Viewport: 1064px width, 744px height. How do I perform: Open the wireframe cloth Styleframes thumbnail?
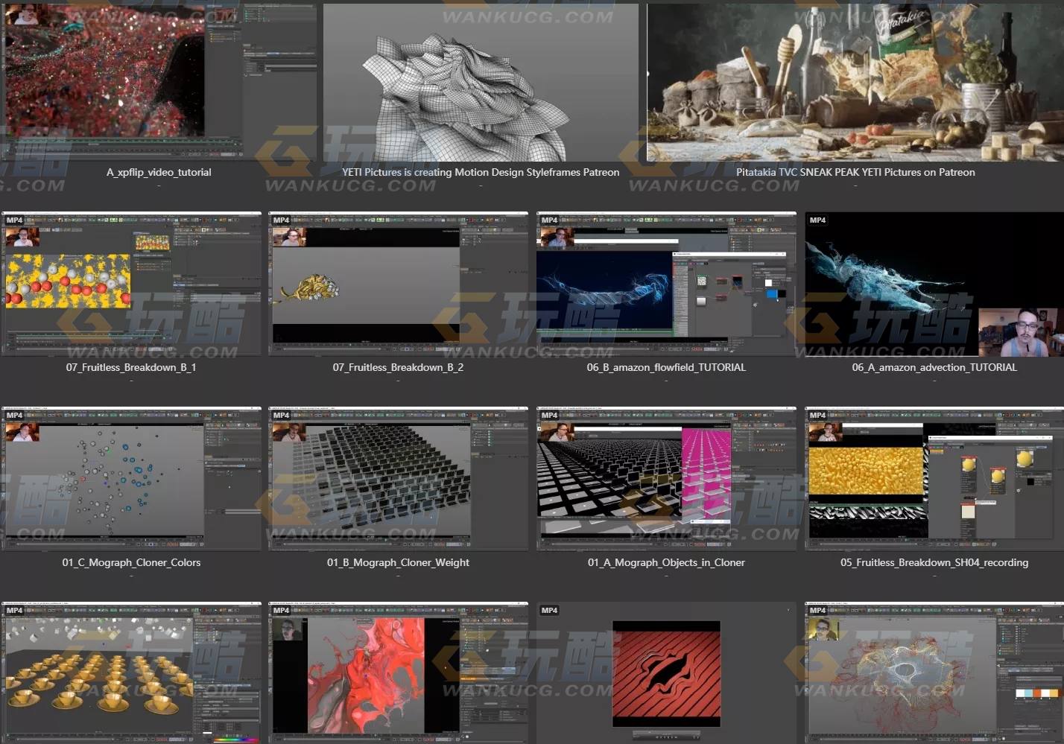tap(481, 82)
